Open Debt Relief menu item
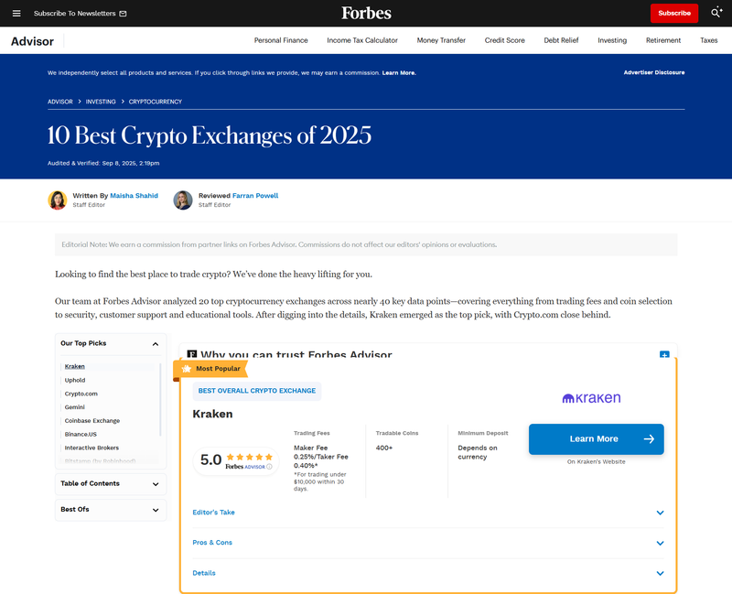 coord(561,40)
